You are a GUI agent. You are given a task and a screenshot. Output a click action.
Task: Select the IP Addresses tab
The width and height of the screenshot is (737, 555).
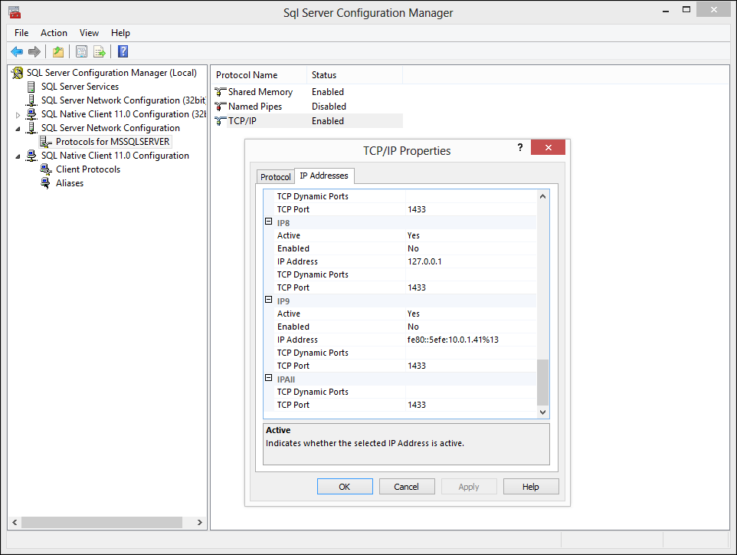pos(324,176)
